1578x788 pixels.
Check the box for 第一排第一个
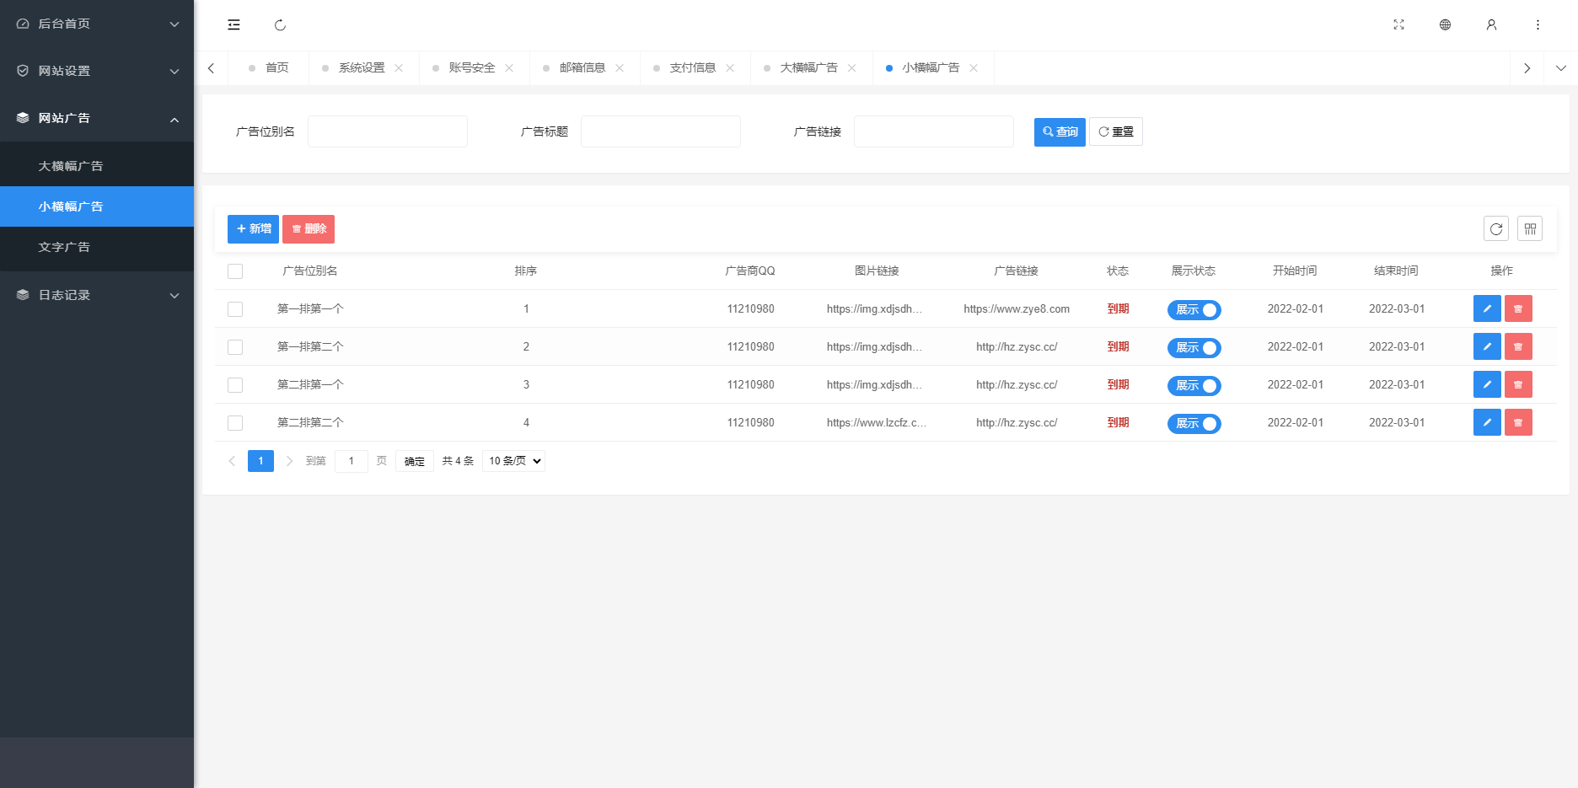tap(235, 309)
